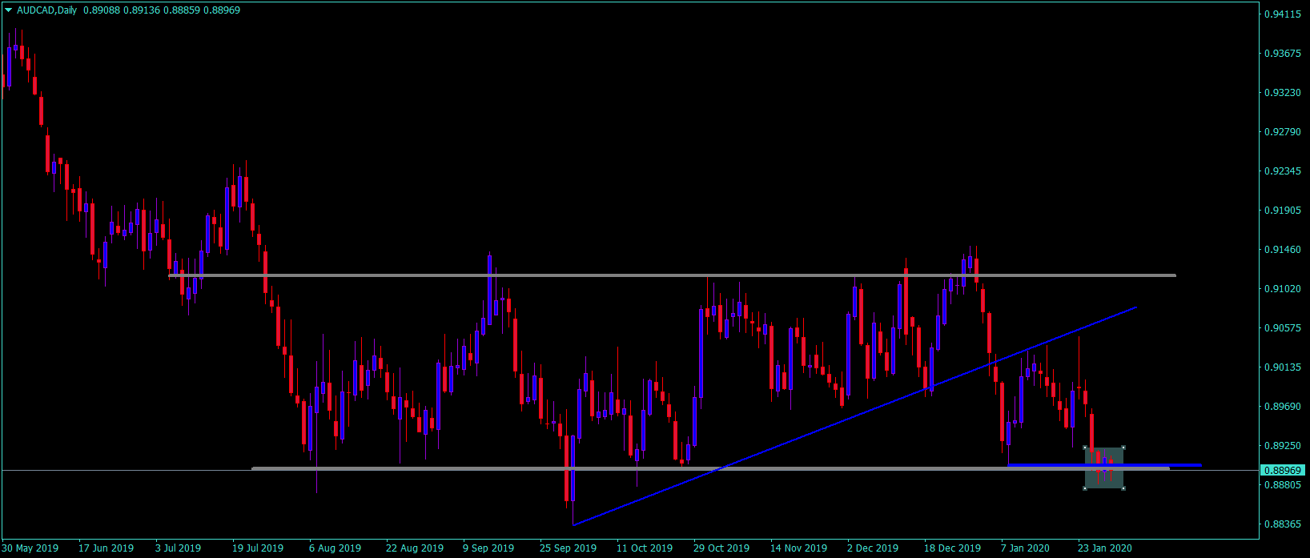This screenshot has width=1310, height=558.
Task: Click the highlighted current price label 0.88969
Action: pyautogui.click(x=1284, y=470)
